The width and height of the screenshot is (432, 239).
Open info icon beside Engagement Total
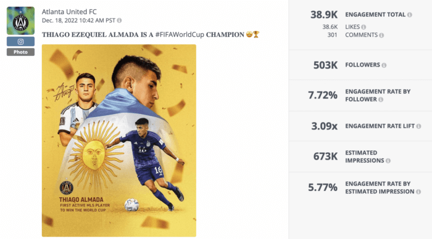pyautogui.click(x=410, y=15)
